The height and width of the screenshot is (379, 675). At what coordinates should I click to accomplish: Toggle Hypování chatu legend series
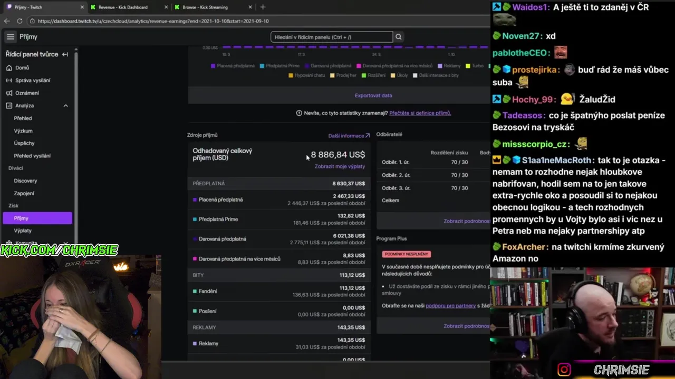click(x=306, y=75)
